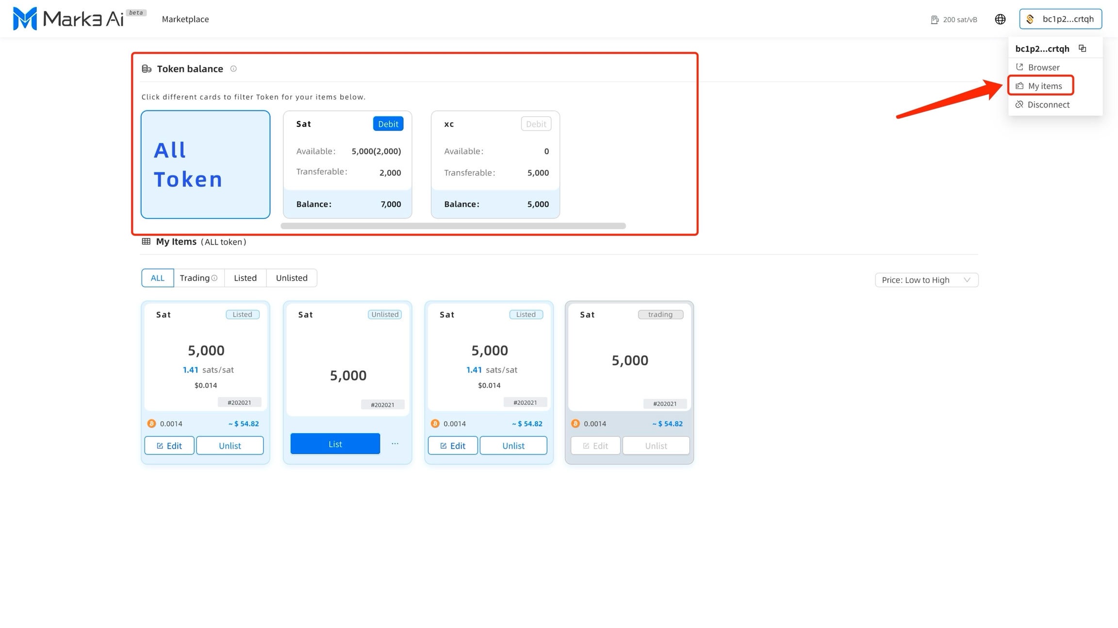Toggle Debit on the xc token card

point(536,124)
